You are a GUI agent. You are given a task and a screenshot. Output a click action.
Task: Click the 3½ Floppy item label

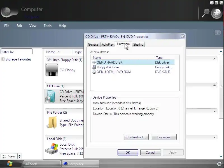tap(67, 70)
